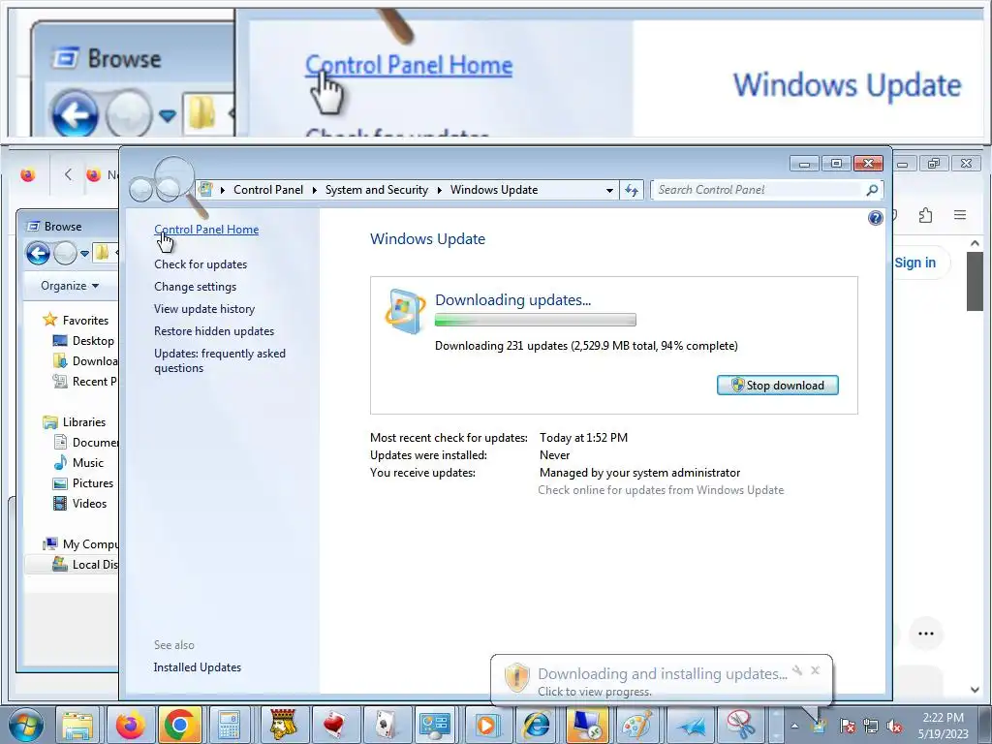The image size is (992, 744).
Task: Click the search magnifier in Control Panel search
Action: click(x=872, y=190)
